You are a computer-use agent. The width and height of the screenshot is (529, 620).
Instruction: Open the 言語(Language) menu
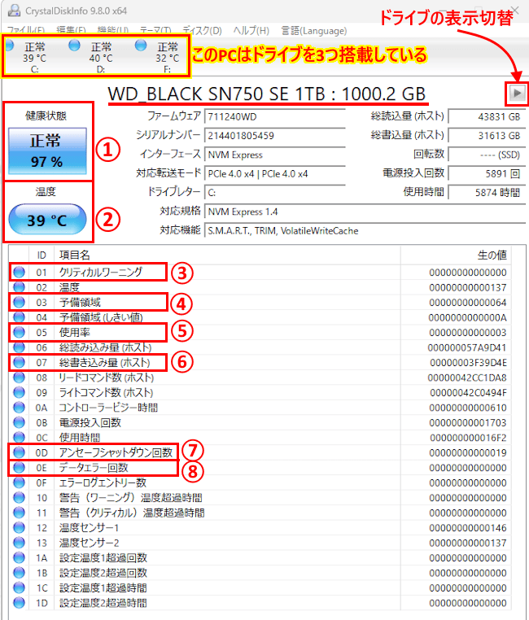click(314, 30)
